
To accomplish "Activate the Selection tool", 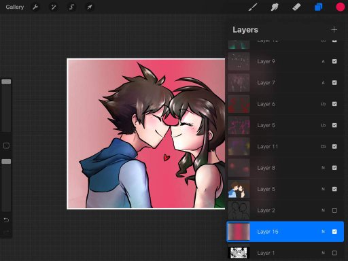I will pyautogui.click(x=71, y=7).
